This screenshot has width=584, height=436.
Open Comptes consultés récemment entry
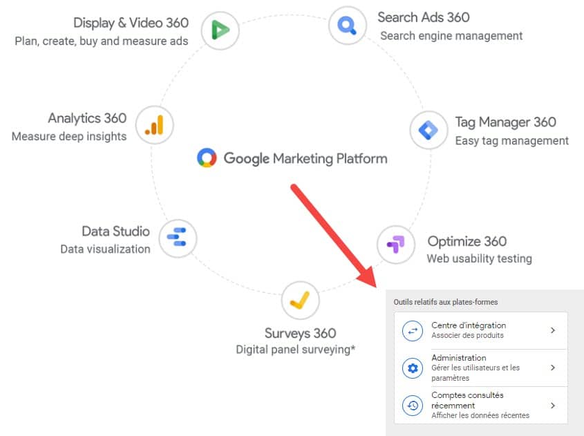tap(481, 405)
